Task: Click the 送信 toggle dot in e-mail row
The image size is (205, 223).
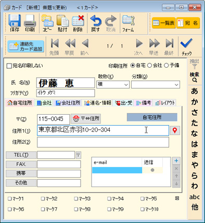Action: tap(152, 170)
